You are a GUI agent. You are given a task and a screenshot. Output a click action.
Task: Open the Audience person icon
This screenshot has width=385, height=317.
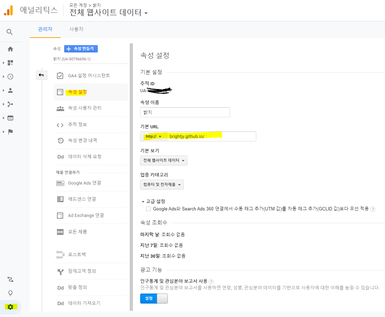pyautogui.click(x=10, y=90)
